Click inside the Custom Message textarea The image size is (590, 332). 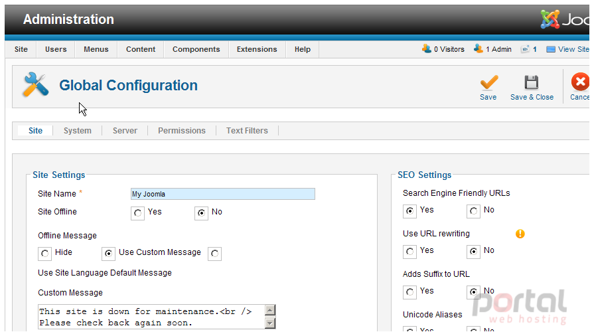coord(152,317)
